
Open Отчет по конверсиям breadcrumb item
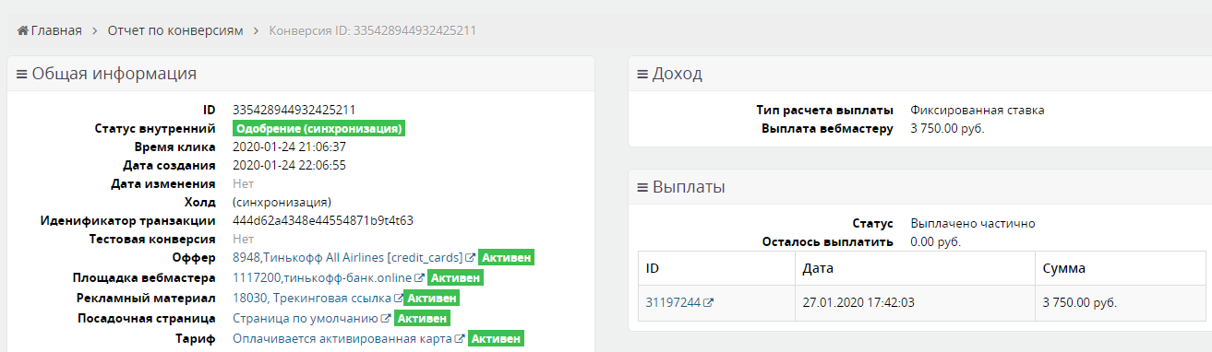point(175,30)
